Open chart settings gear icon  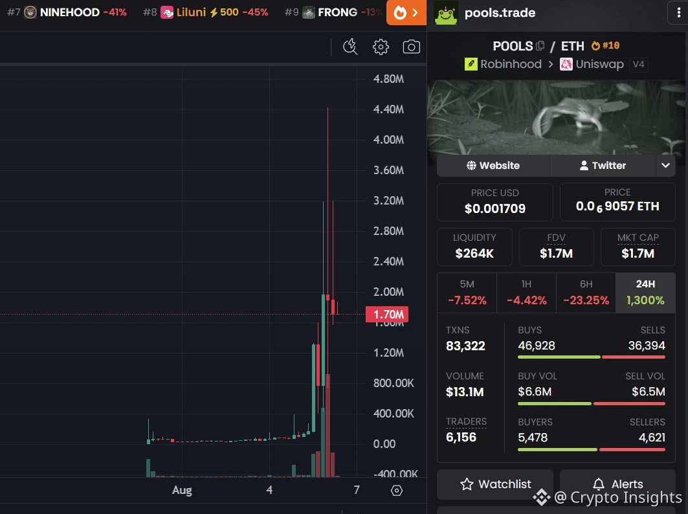point(381,47)
